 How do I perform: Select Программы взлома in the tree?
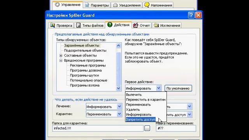point(85,85)
